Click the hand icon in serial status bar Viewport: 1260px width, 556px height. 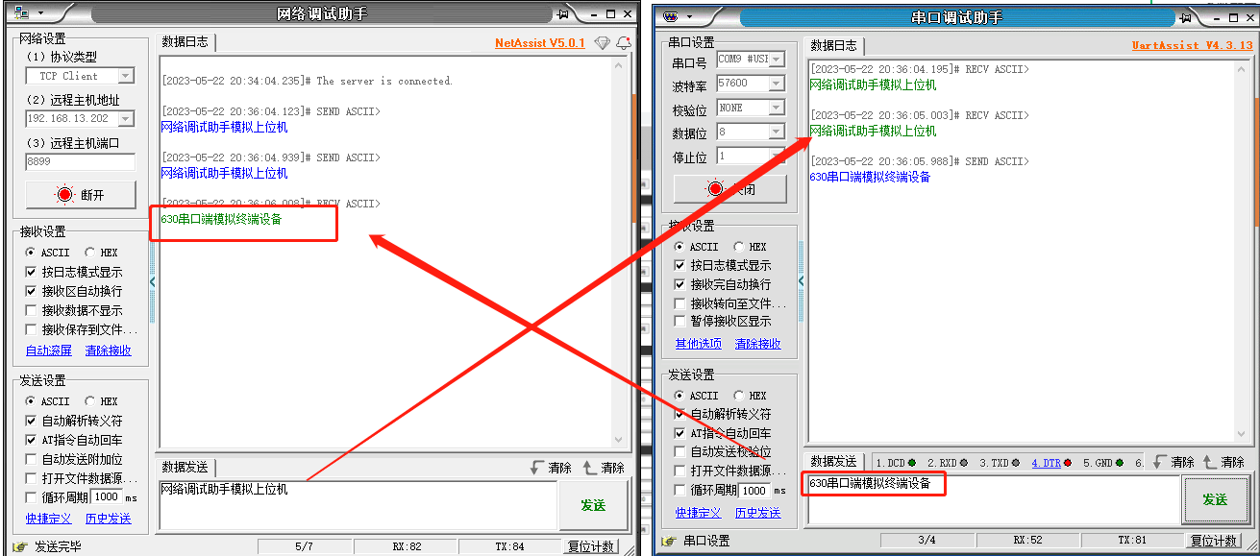667,541
